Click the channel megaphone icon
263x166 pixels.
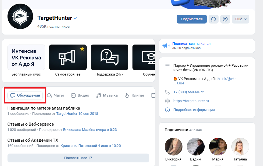(166, 46)
